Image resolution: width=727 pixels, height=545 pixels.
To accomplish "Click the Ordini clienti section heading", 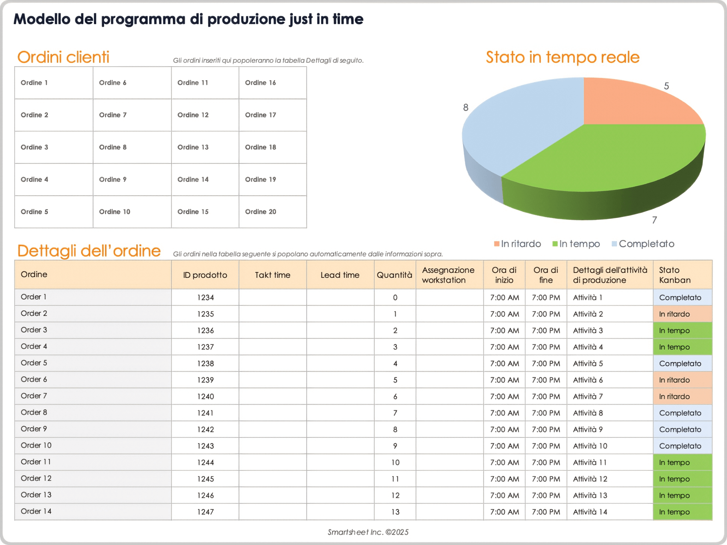I will (x=63, y=57).
